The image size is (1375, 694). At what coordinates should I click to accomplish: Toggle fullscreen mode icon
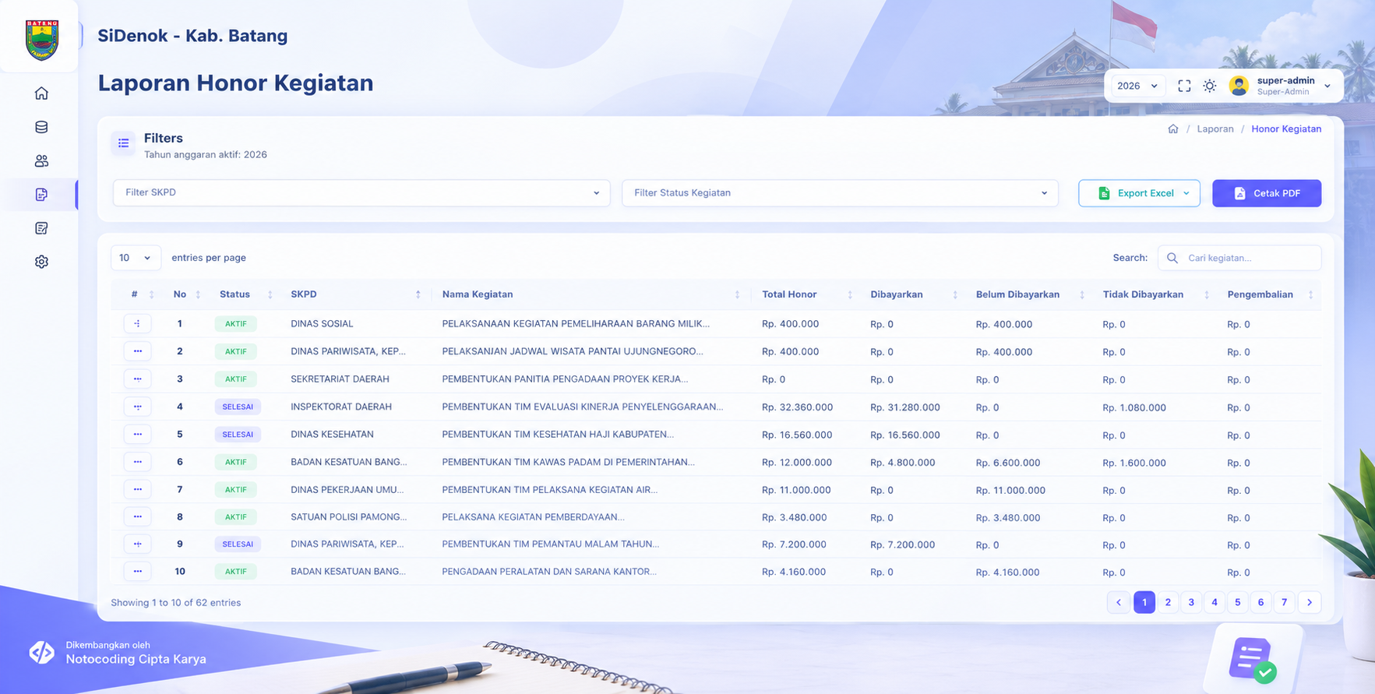pyautogui.click(x=1184, y=86)
